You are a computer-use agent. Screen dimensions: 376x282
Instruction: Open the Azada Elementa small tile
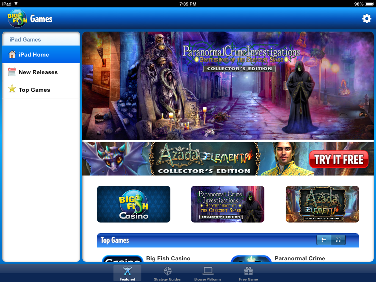[x=322, y=204]
